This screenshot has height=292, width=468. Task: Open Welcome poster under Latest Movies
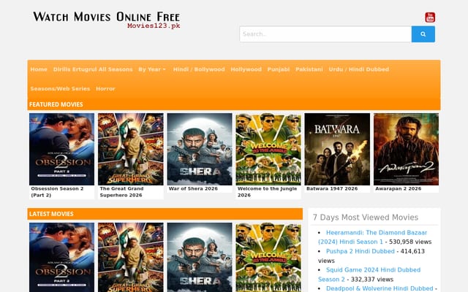click(268, 258)
